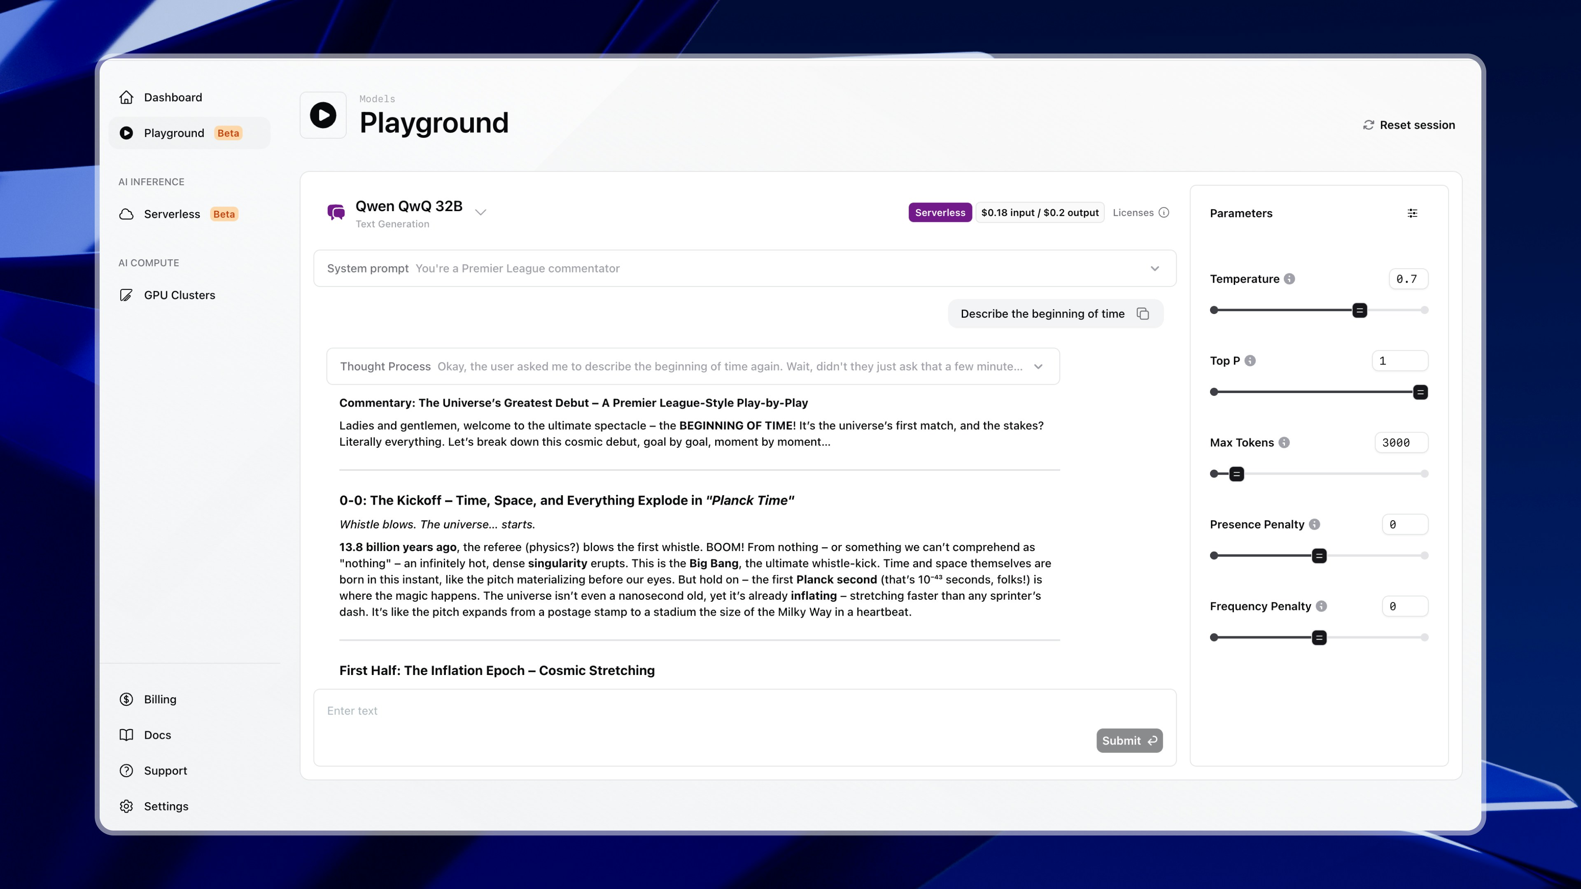This screenshot has width=1581, height=889.
Task: Expand the System prompt chevron
Action: 1154,269
